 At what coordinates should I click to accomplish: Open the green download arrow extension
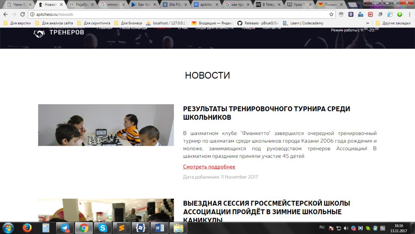(399, 15)
